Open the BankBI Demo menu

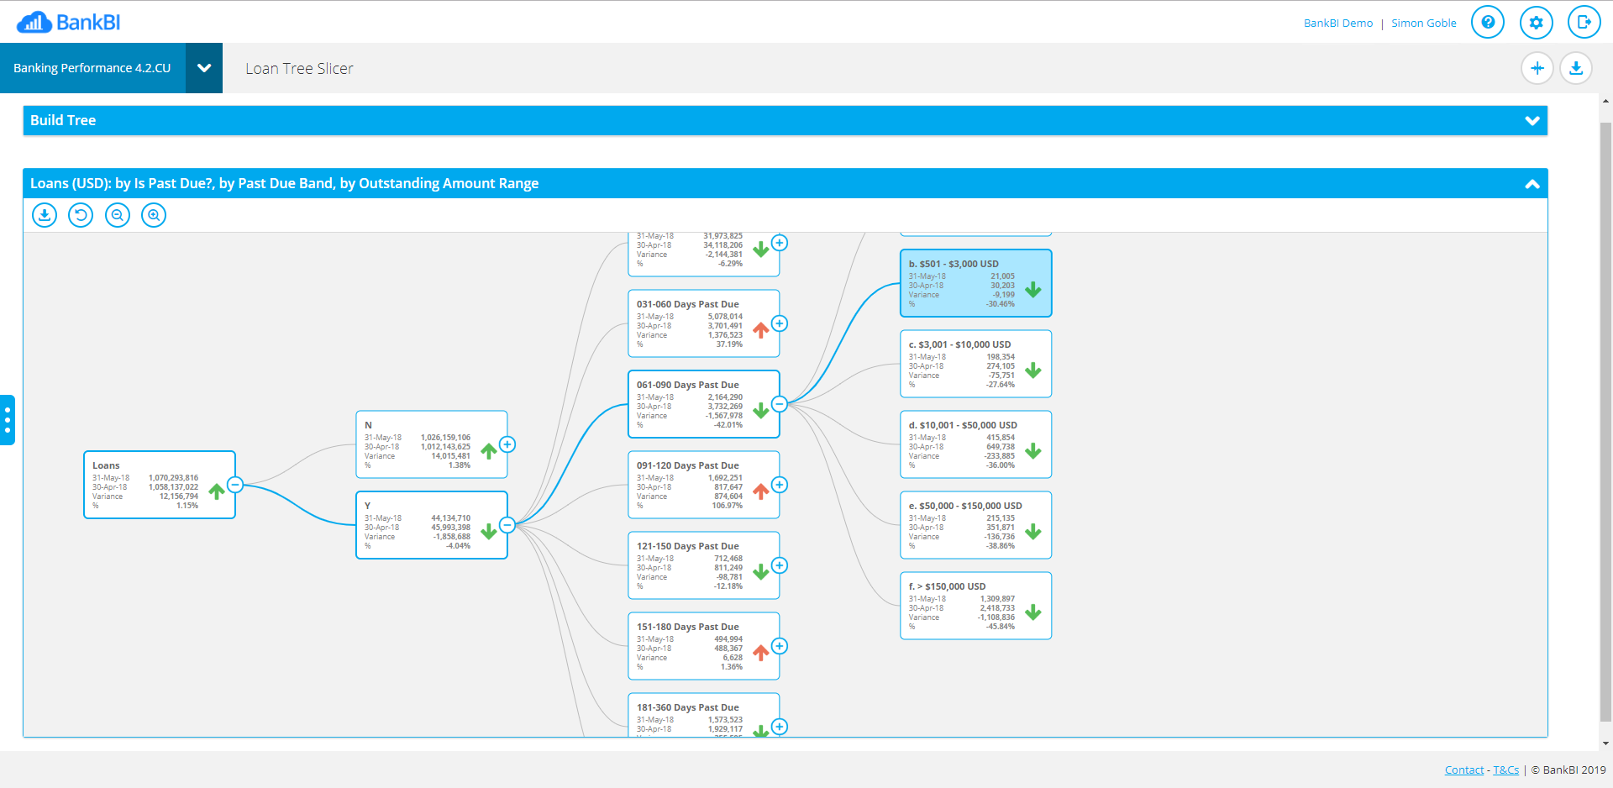coord(1337,23)
